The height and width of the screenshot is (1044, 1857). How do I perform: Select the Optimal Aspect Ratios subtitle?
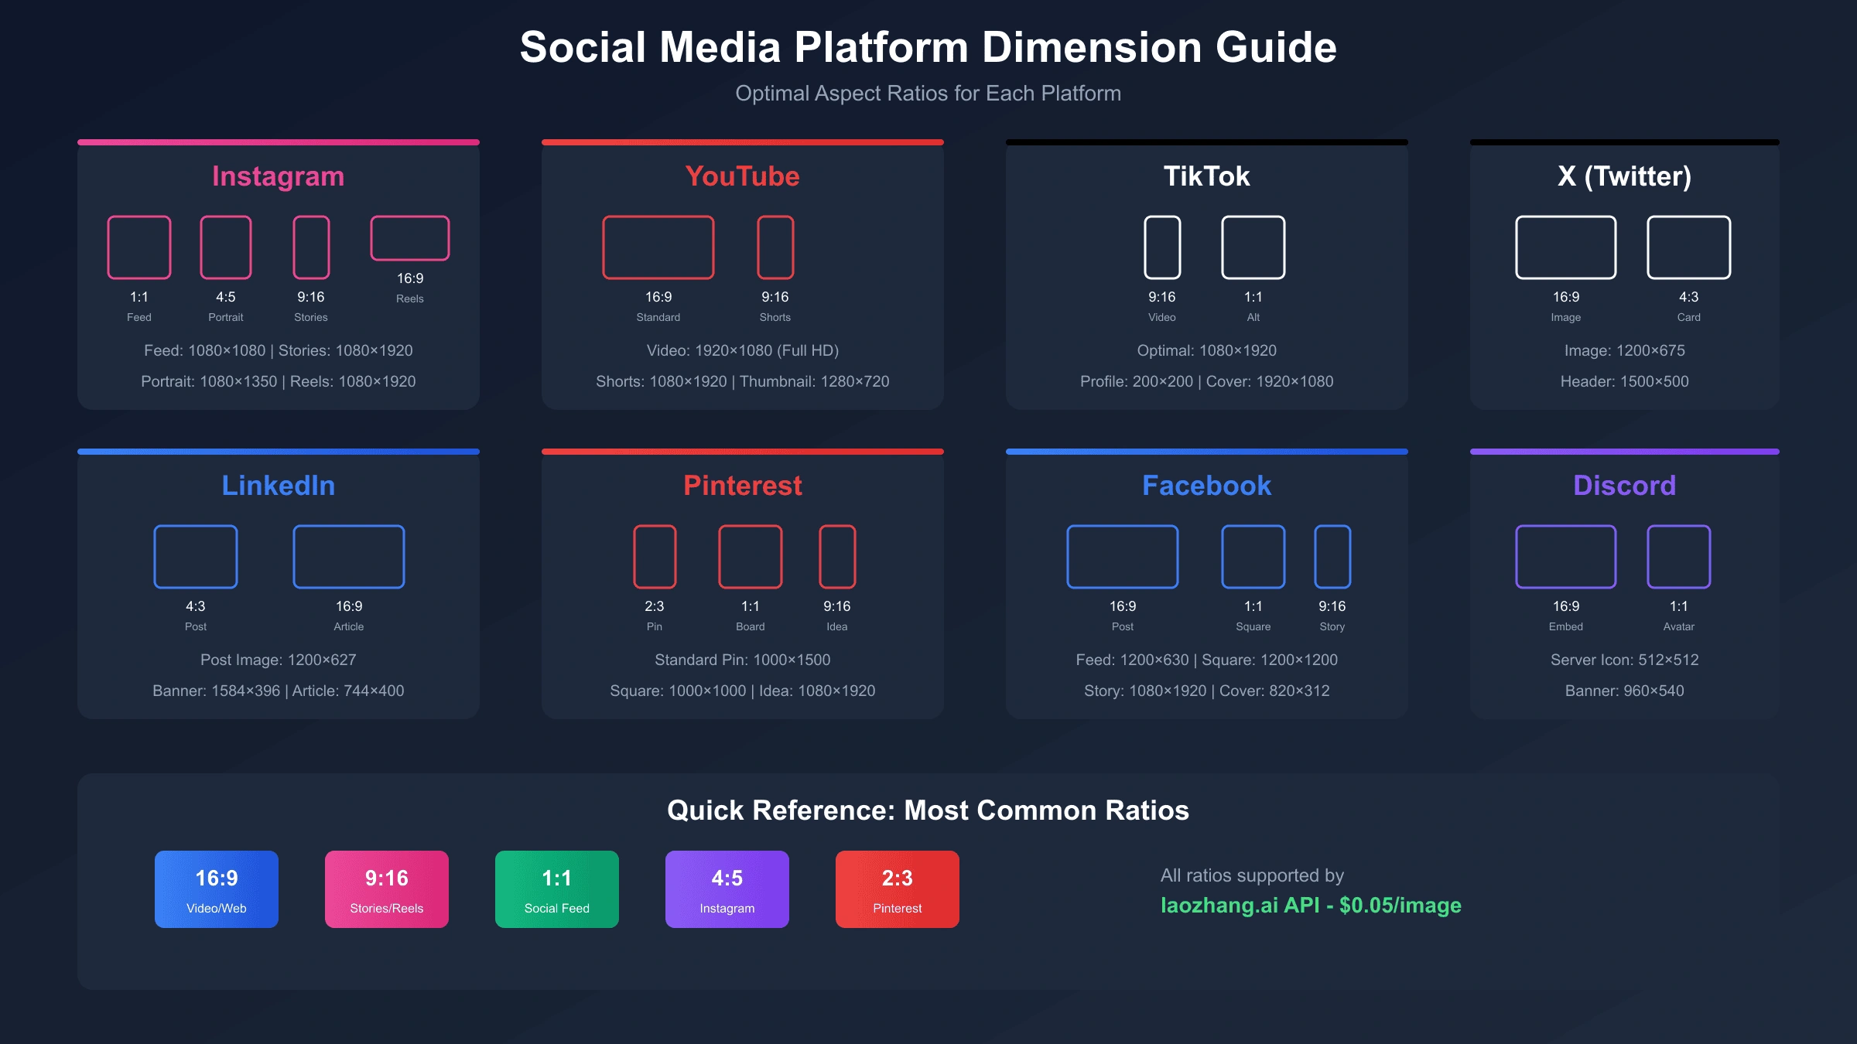[929, 94]
